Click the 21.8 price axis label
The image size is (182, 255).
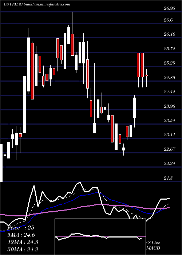(168, 178)
